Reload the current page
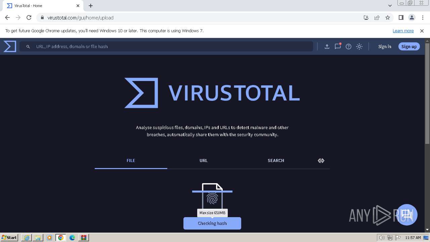 click(29, 17)
